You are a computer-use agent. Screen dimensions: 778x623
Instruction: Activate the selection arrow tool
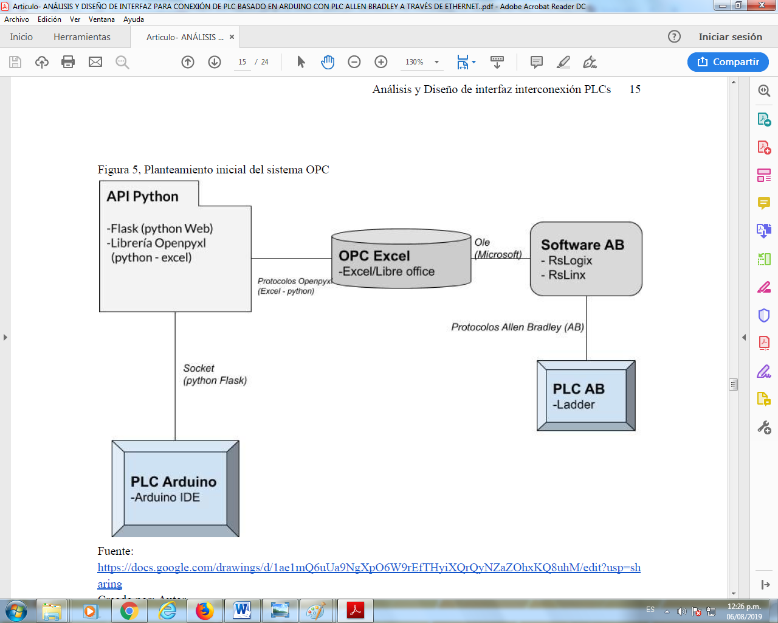coord(301,62)
